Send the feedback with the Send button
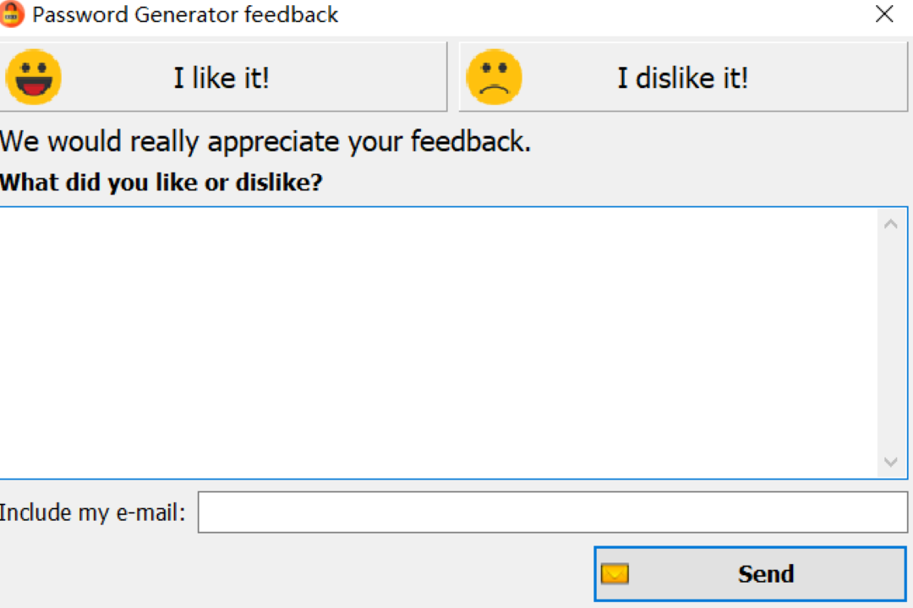The width and height of the screenshot is (913, 608). tap(750, 573)
